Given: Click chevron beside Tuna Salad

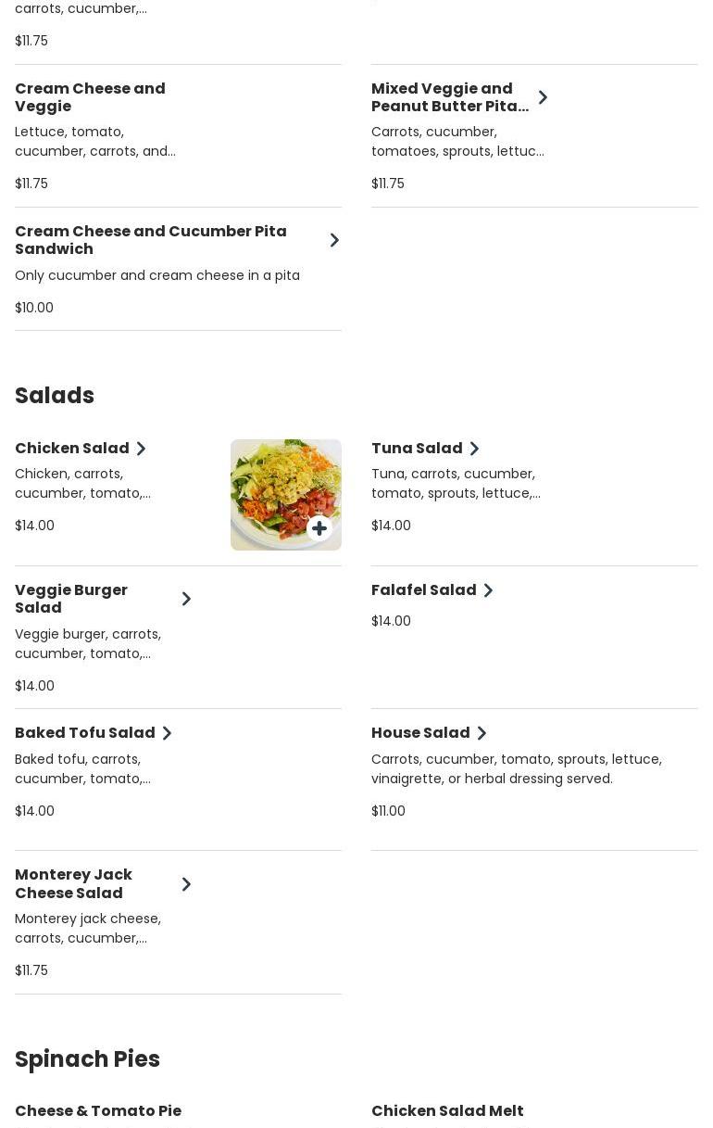Looking at the screenshot, I should (474, 449).
